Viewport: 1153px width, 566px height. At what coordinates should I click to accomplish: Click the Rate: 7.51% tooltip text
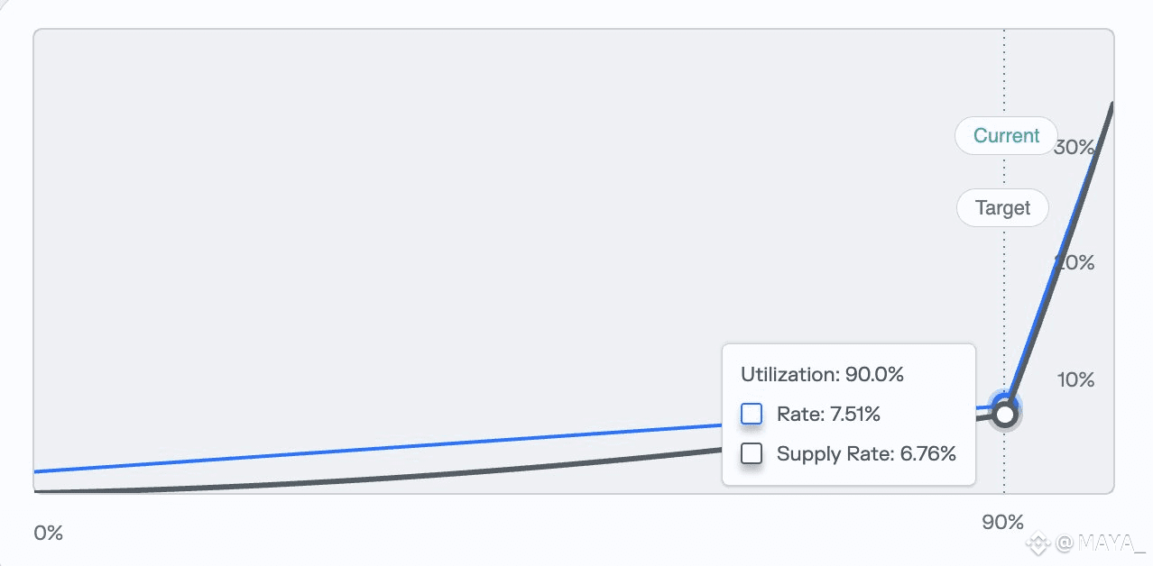click(828, 415)
